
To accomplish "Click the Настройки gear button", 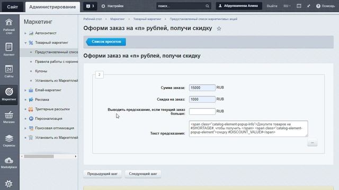I will [x=112, y=6].
